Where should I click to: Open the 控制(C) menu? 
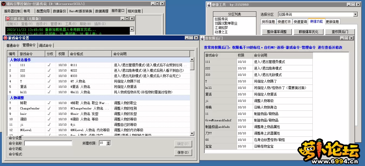[x=12, y=24]
